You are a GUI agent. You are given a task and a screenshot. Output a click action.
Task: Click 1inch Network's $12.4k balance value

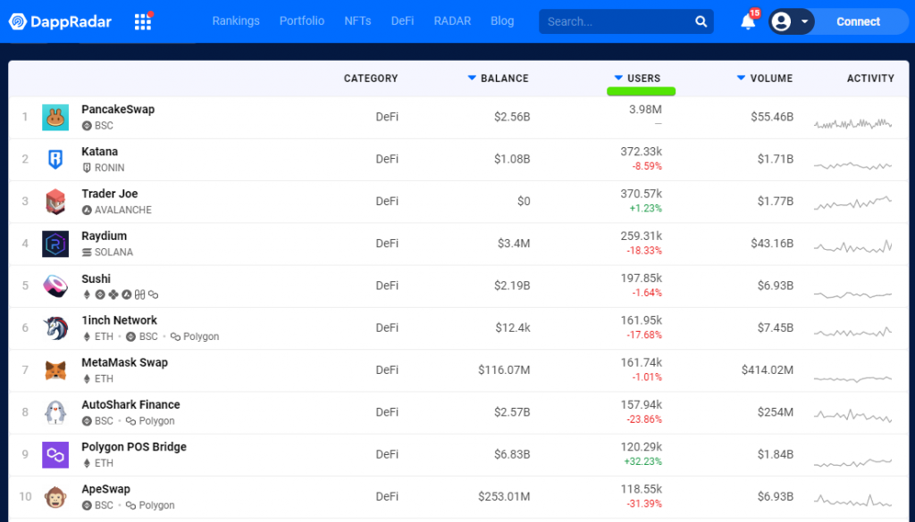tap(513, 328)
